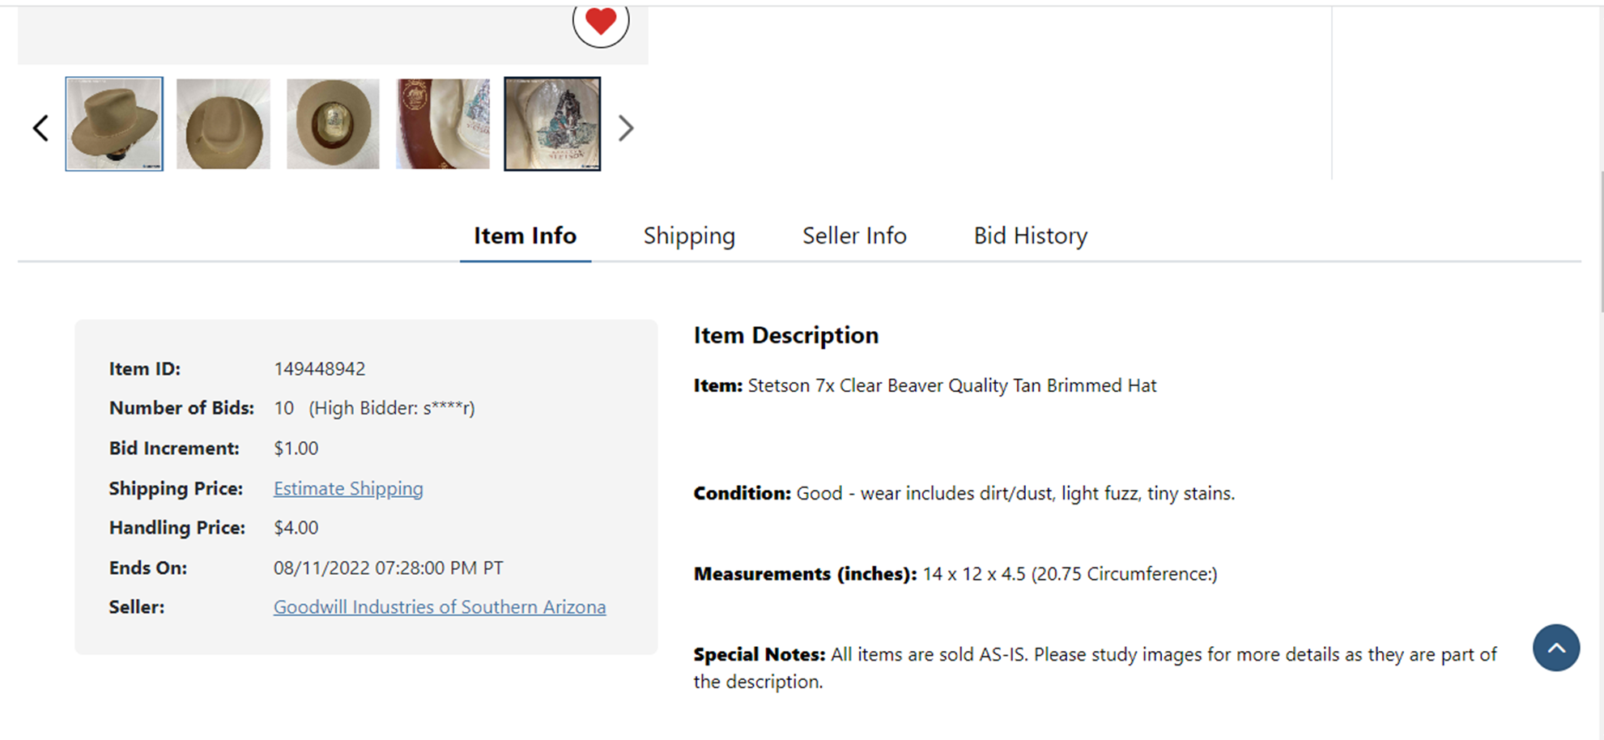Select the fifth thumbnail with Stetson lining
Viewport: 1604px width, 740px height.
[552, 124]
